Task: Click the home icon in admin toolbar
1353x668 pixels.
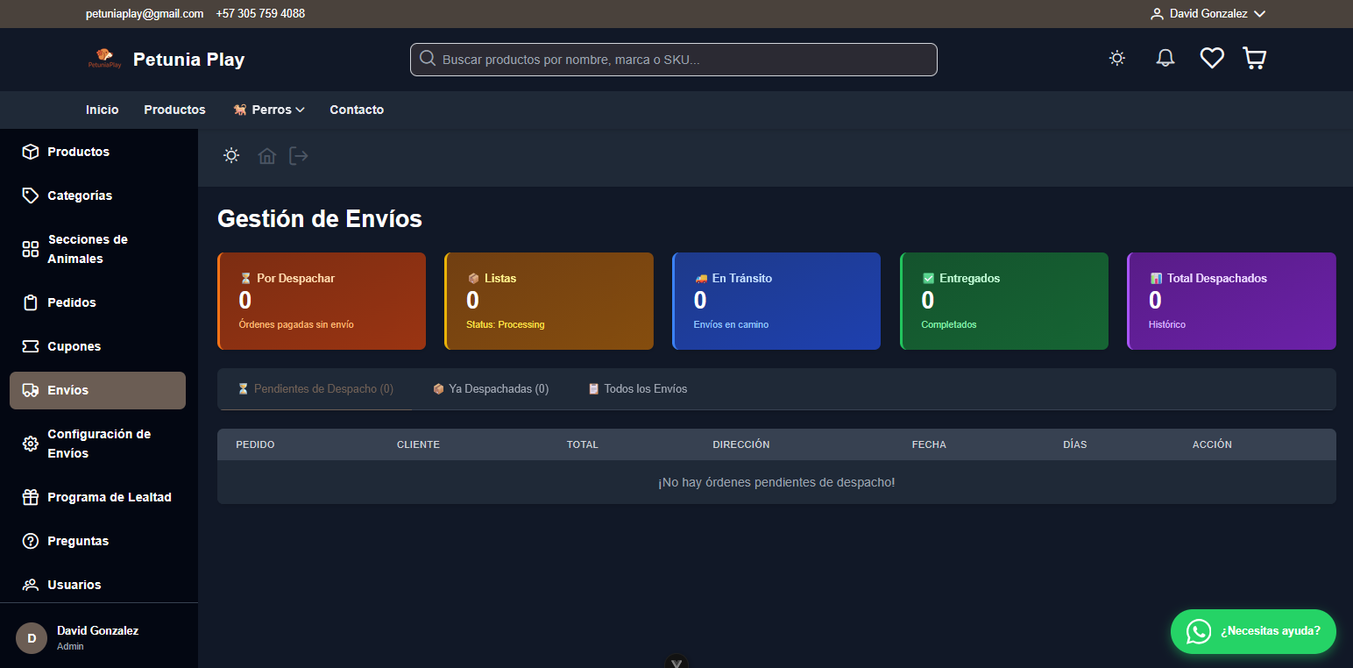Action: tap(267, 156)
